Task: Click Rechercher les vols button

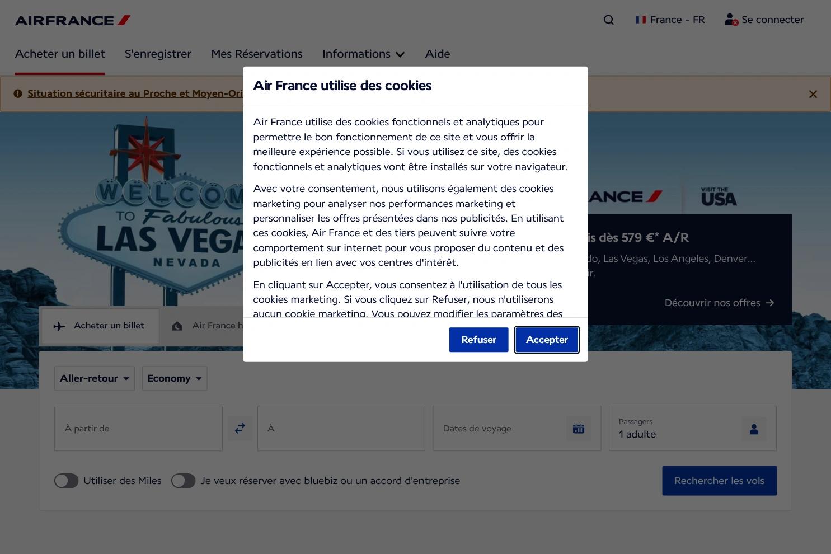Action: pyautogui.click(x=719, y=481)
